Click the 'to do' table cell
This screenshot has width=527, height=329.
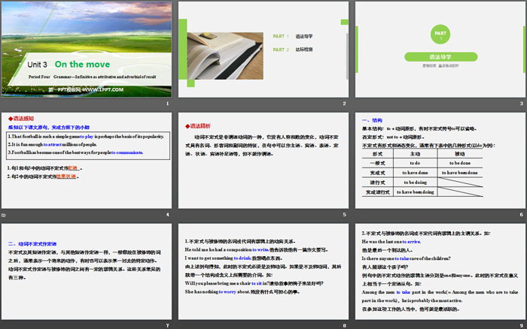[x=415, y=163]
